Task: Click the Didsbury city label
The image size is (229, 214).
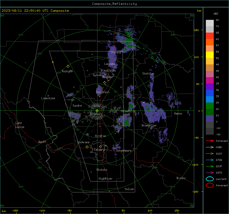Action: pyautogui.click(x=96, y=114)
